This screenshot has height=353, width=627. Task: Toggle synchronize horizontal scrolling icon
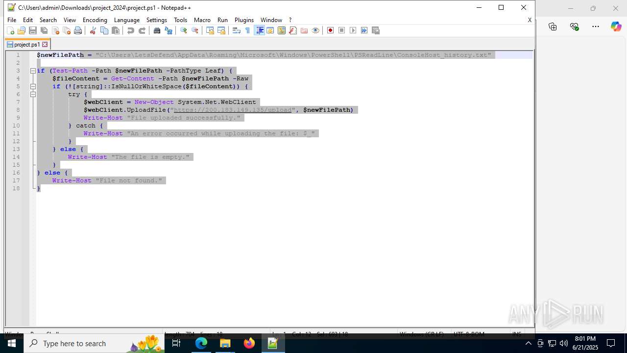click(x=221, y=30)
